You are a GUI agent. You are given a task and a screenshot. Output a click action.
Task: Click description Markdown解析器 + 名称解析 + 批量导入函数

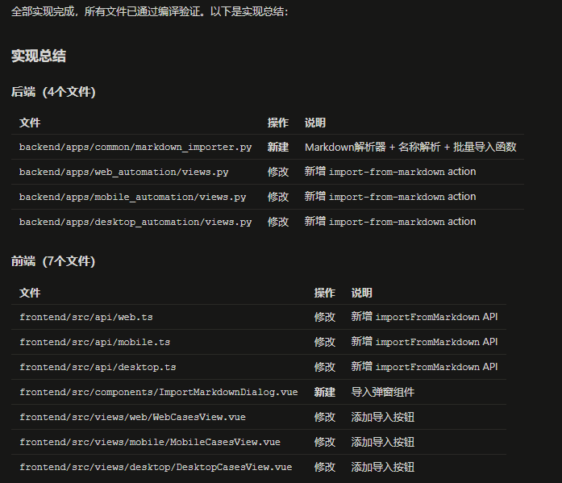(x=410, y=147)
